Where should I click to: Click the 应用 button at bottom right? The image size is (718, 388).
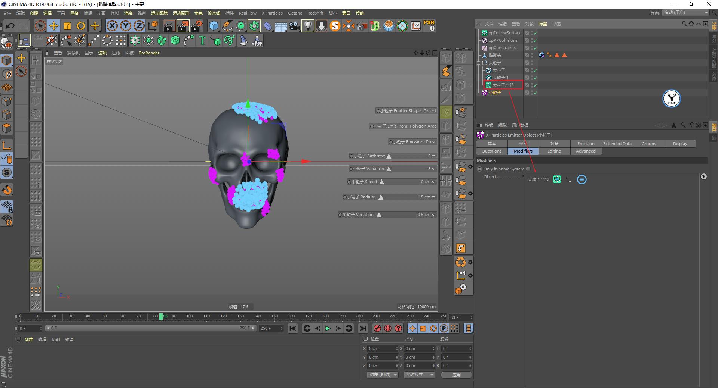[x=456, y=375]
